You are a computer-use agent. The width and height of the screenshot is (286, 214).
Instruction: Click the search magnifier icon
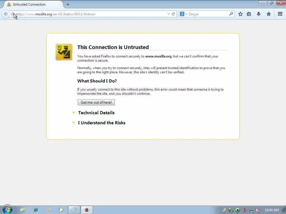point(231,14)
